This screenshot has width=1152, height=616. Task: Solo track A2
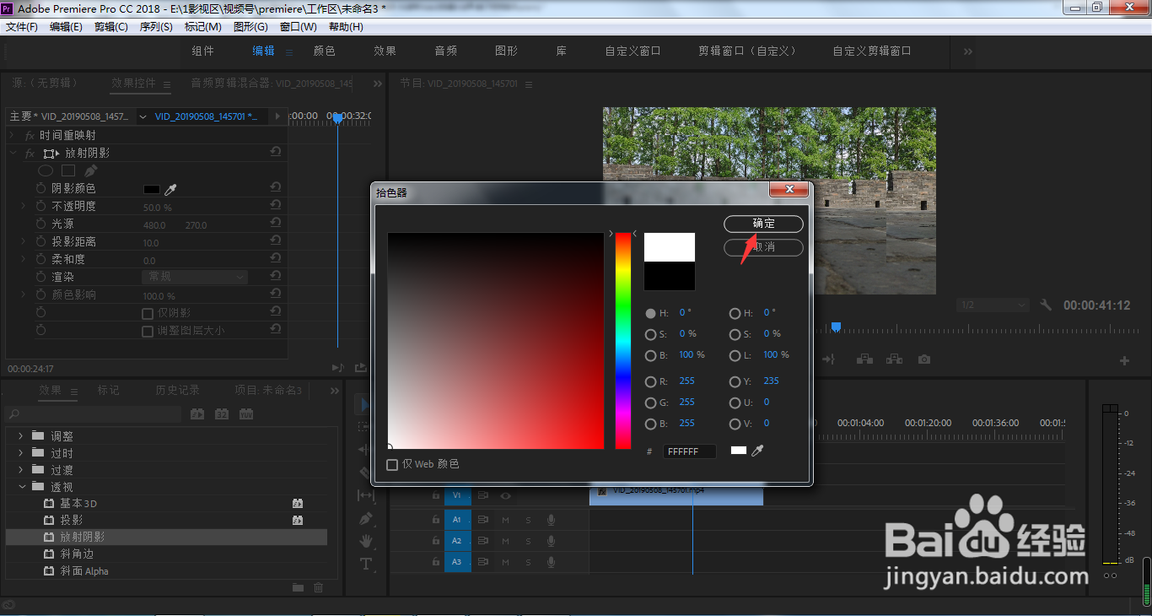(x=528, y=541)
